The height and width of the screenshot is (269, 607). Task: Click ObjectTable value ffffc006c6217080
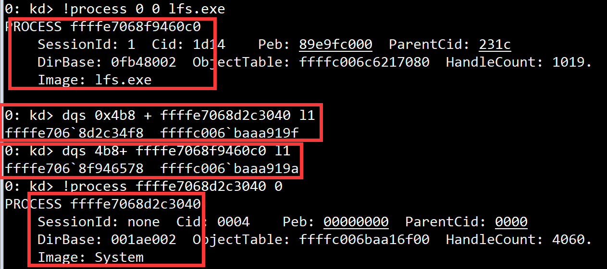364,62
